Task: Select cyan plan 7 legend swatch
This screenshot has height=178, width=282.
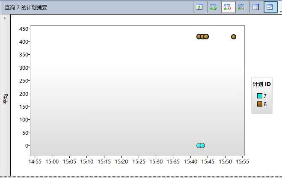Action: pos(259,96)
